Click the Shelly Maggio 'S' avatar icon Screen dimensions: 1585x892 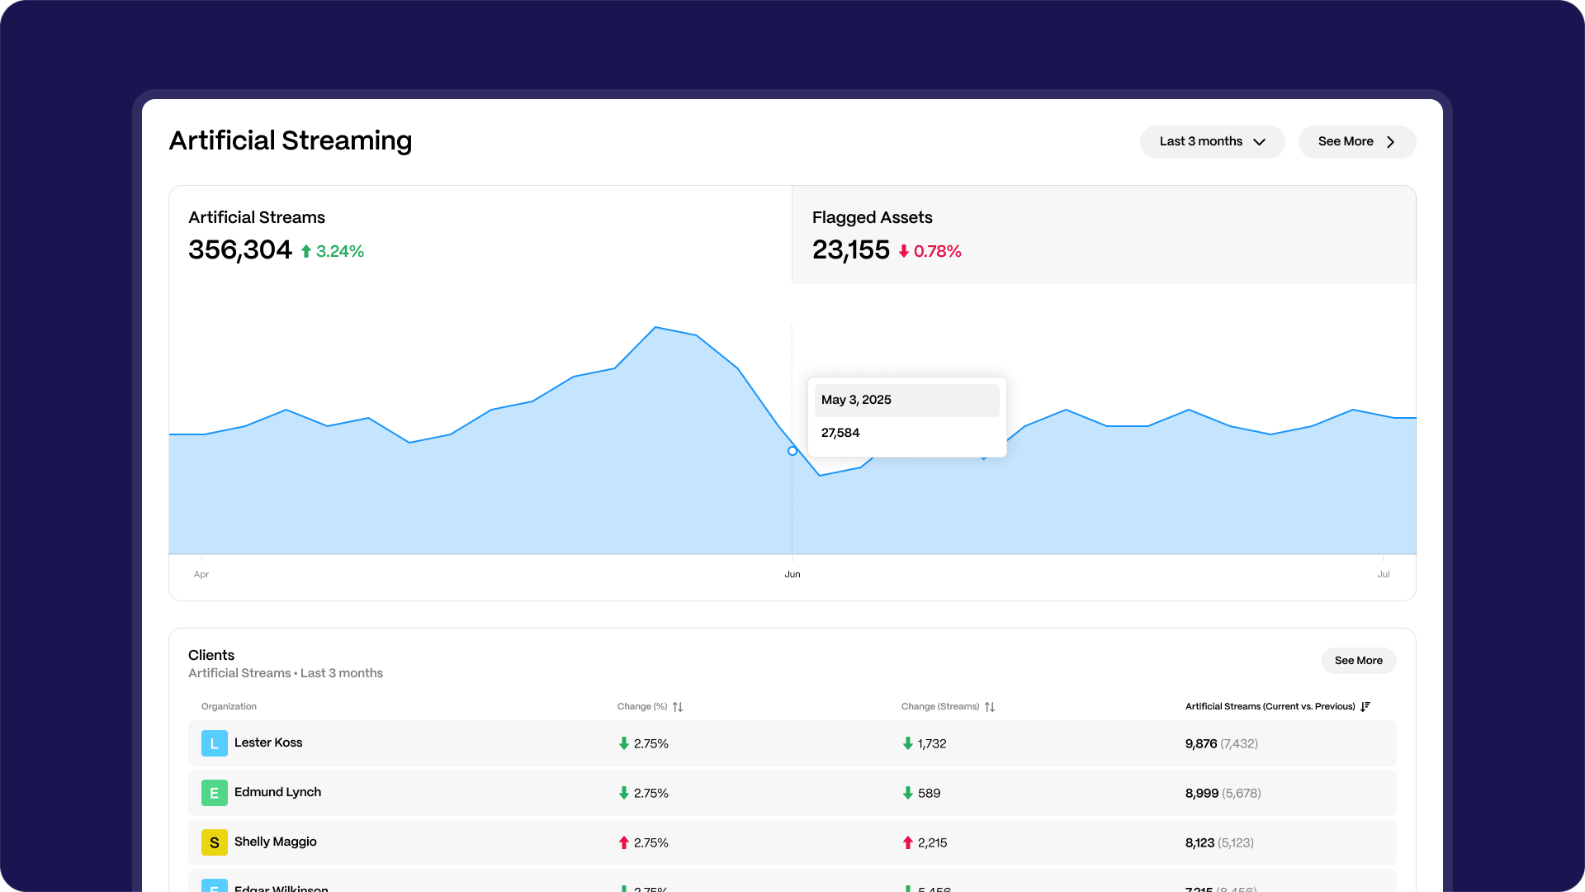tap(214, 842)
